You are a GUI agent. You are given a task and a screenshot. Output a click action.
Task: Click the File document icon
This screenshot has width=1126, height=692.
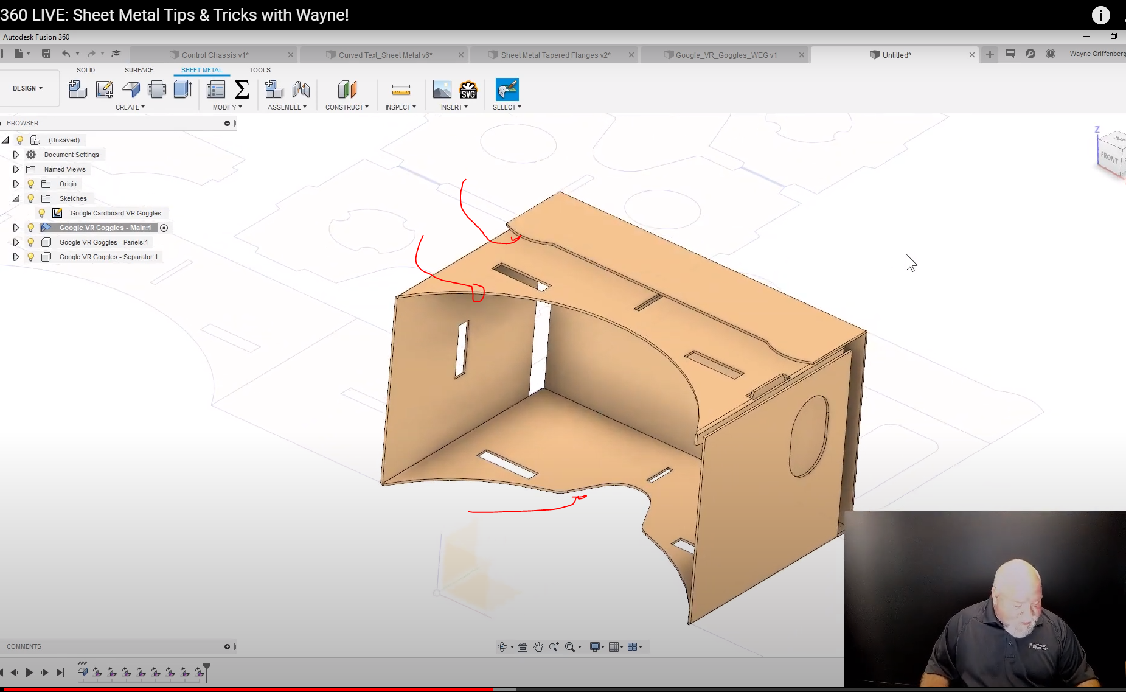click(18, 54)
